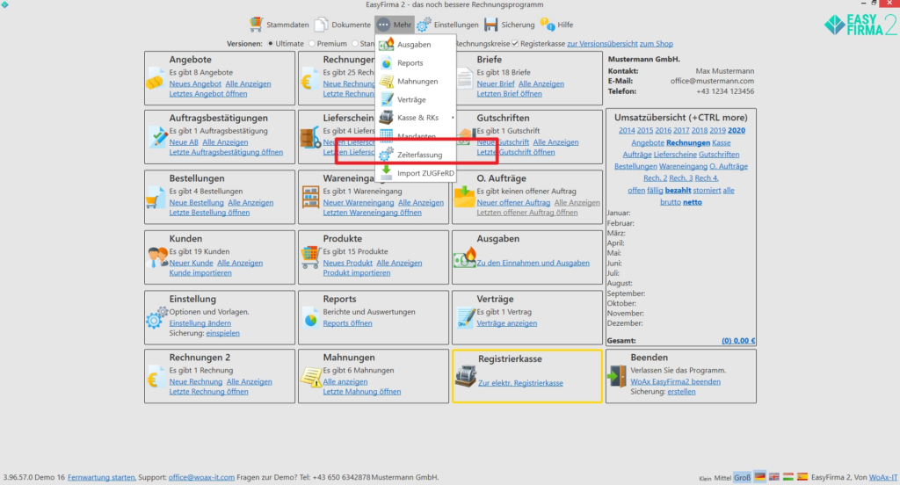Click the Ausgaben tile money icon
The image size is (900, 485).
tap(464, 257)
